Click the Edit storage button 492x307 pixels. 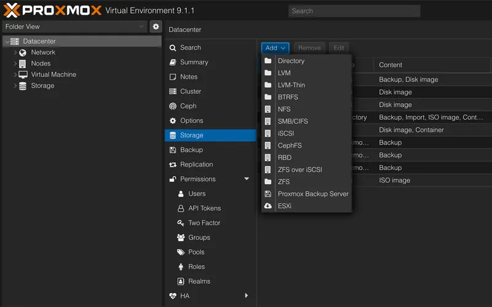tap(339, 48)
